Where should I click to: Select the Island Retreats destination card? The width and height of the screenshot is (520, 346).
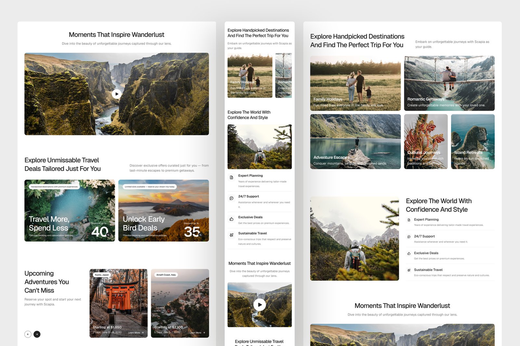click(473, 142)
